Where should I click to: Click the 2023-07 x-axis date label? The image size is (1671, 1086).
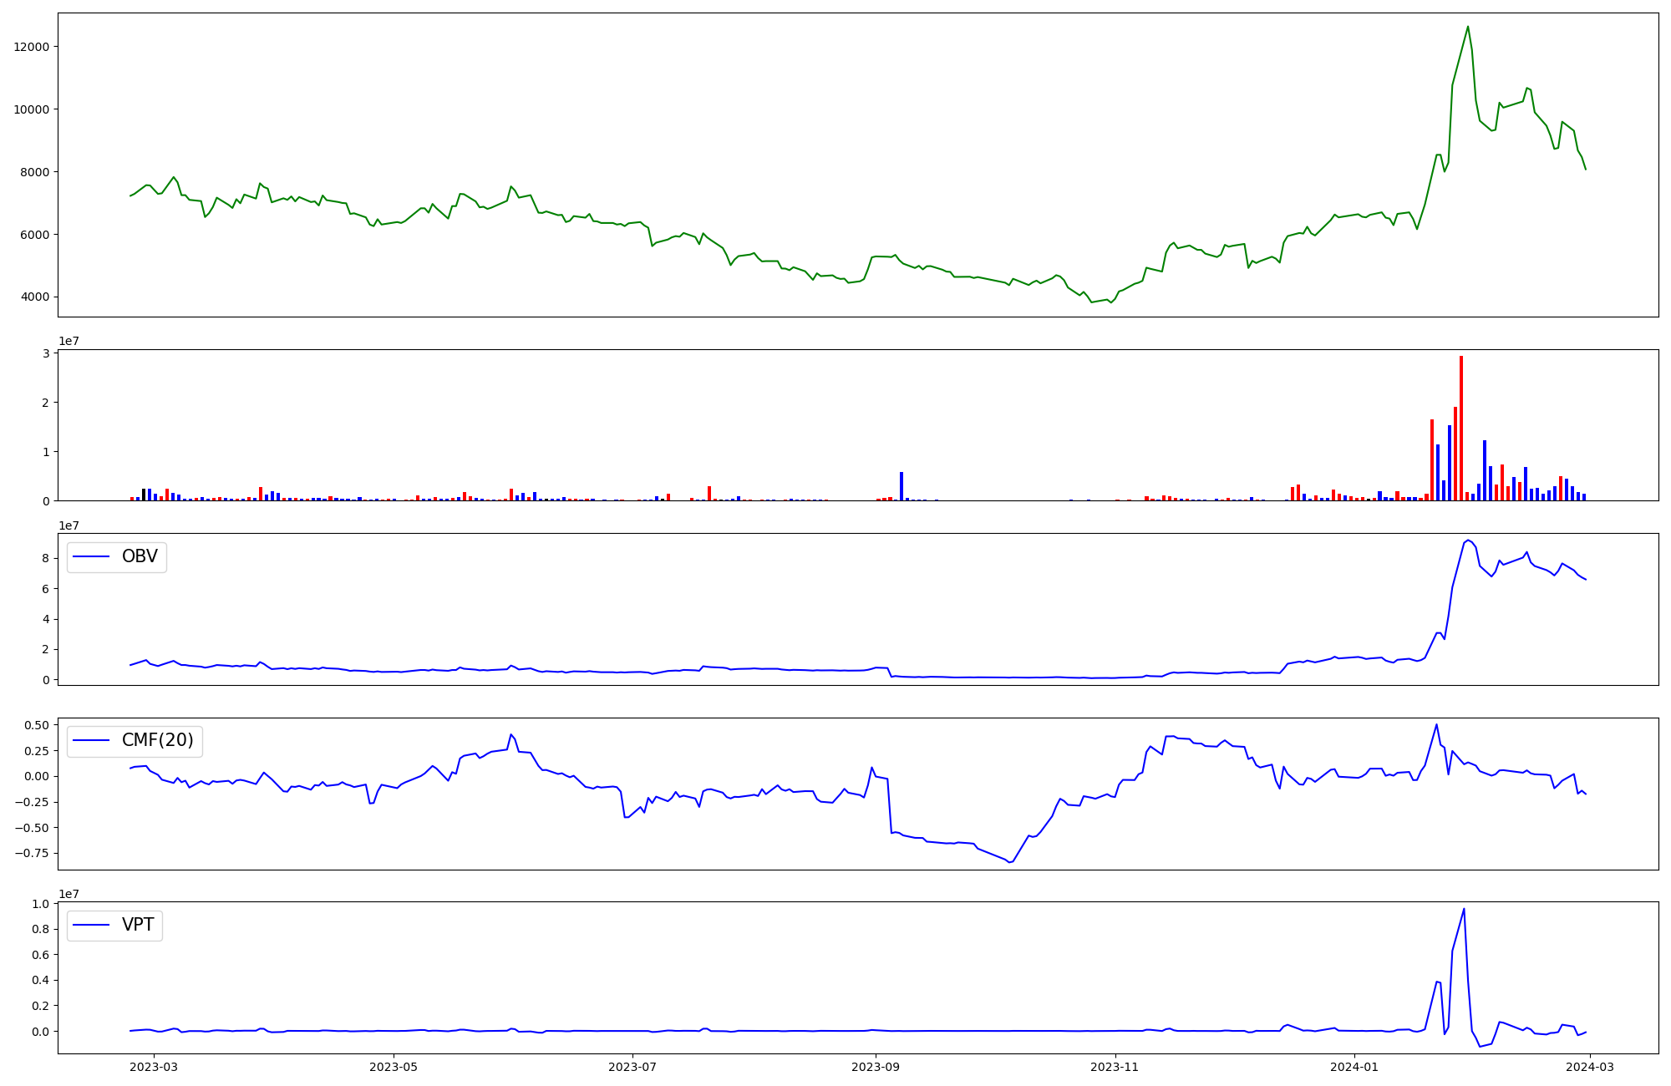click(632, 1067)
